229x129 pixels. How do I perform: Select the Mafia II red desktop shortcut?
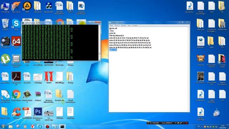pos(49,77)
